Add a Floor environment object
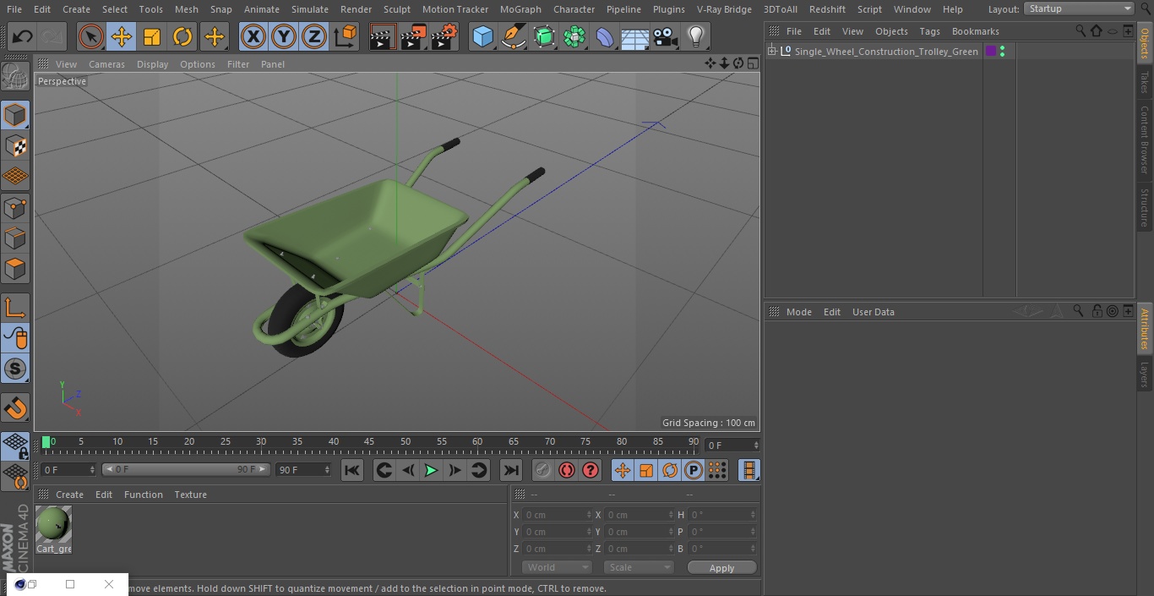The image size is (1154, 596). click(x=635, y=36)
